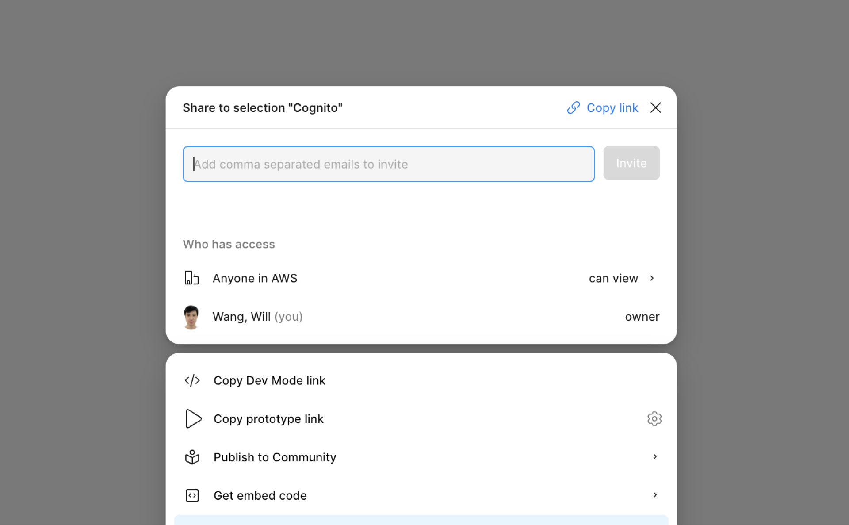Select Copy Dev Mode link
Image resolution: width=849 pixels, height=525 pixels.
click(269, 380)
